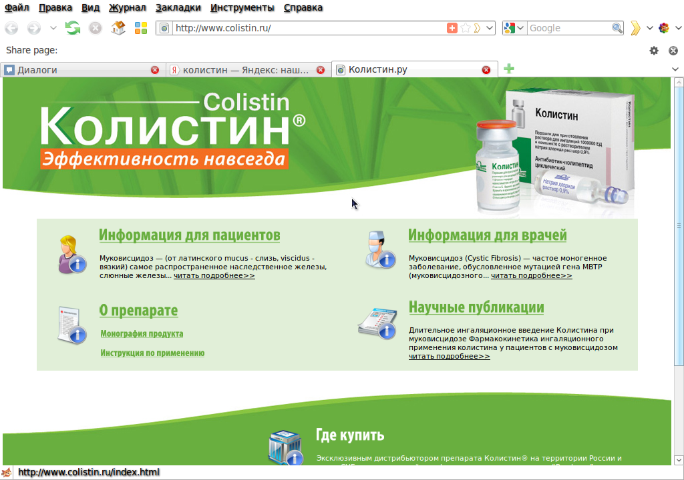Open the back/forward history dropdown arrow

[x=53, y=28]
